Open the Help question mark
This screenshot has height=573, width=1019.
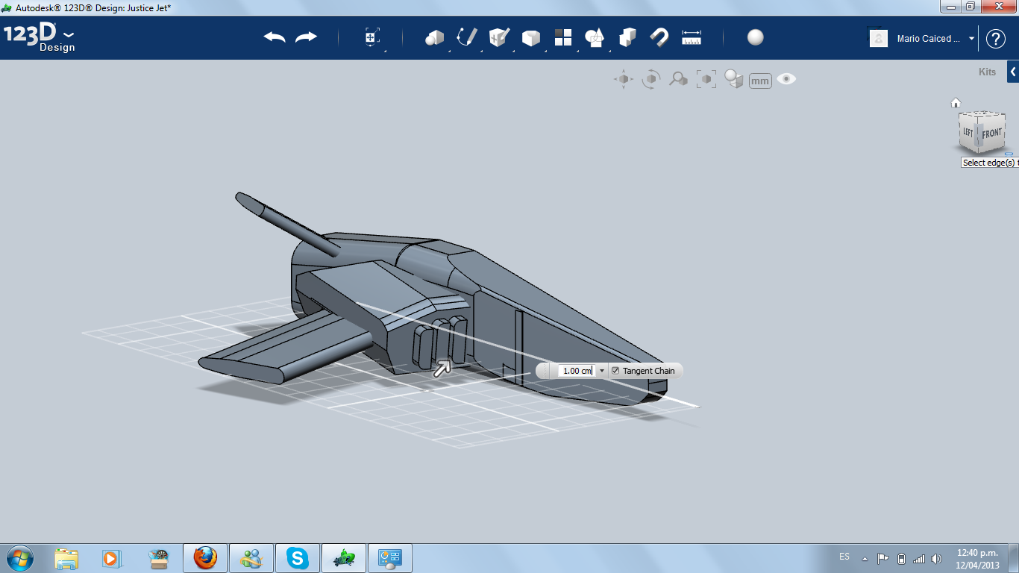point(996,39)
